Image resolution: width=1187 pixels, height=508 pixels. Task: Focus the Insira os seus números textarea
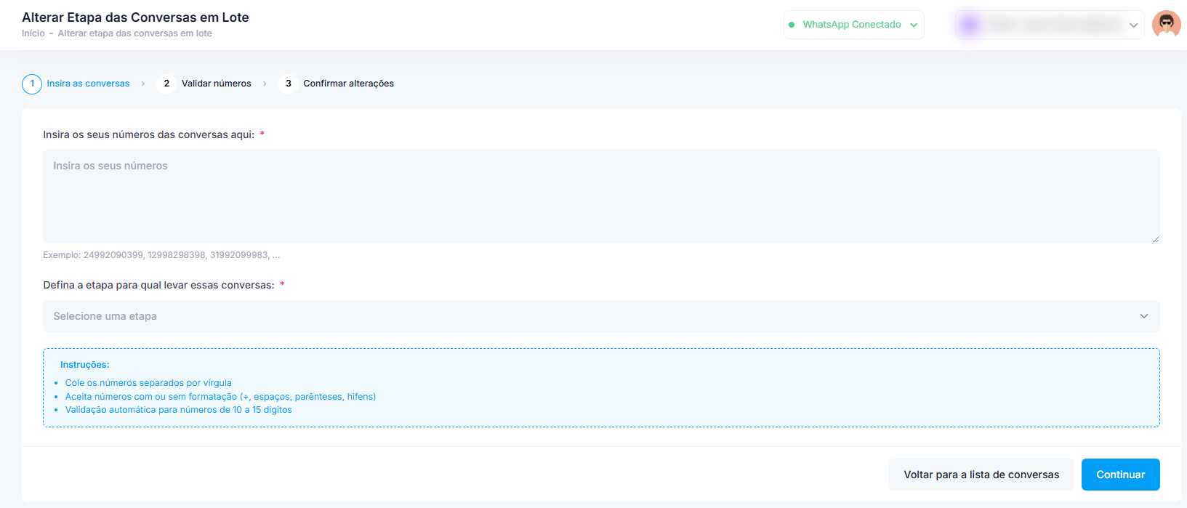coord(600,196)
